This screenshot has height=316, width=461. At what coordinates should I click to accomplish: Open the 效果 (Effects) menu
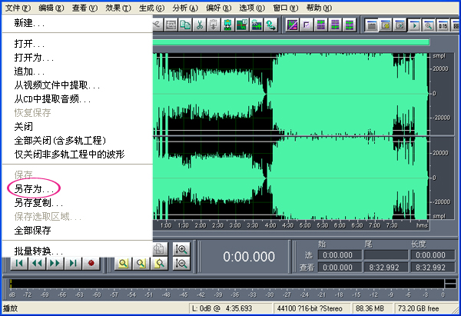pos(118,8)
